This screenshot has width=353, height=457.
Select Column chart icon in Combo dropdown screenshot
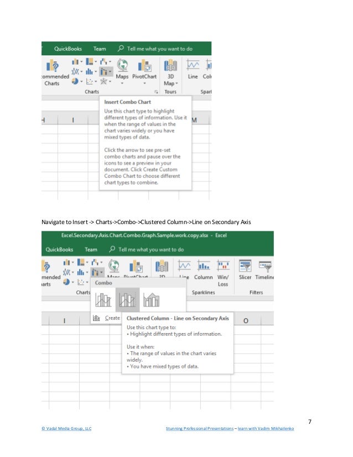(x=67, y=262)
